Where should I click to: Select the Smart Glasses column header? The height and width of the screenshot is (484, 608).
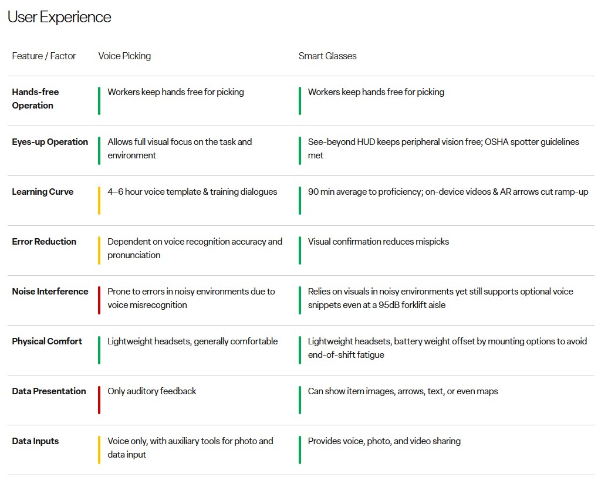coord(327,56)
